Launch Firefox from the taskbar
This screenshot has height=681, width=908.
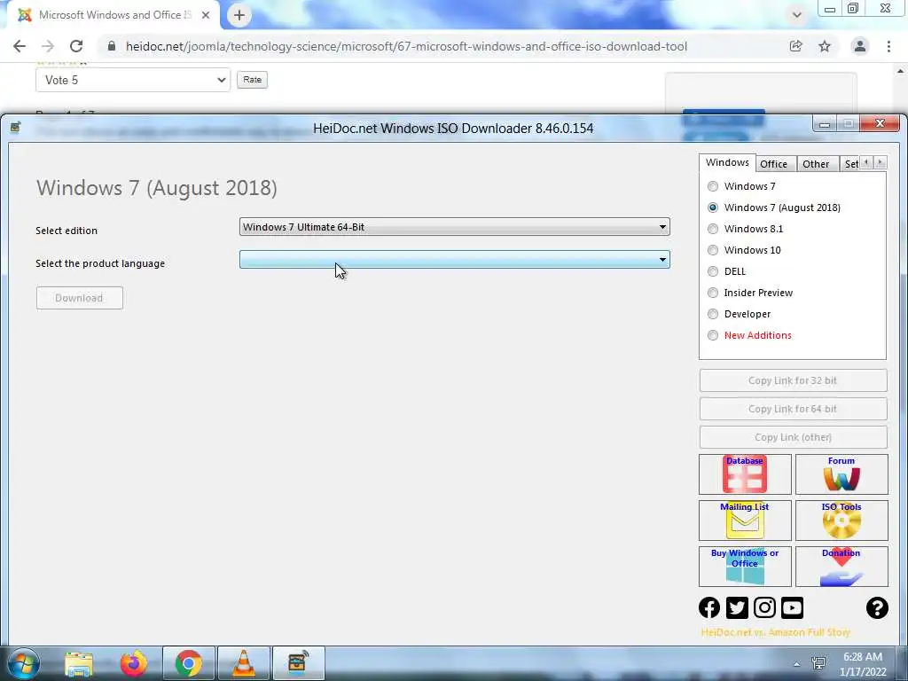[133, 663]
